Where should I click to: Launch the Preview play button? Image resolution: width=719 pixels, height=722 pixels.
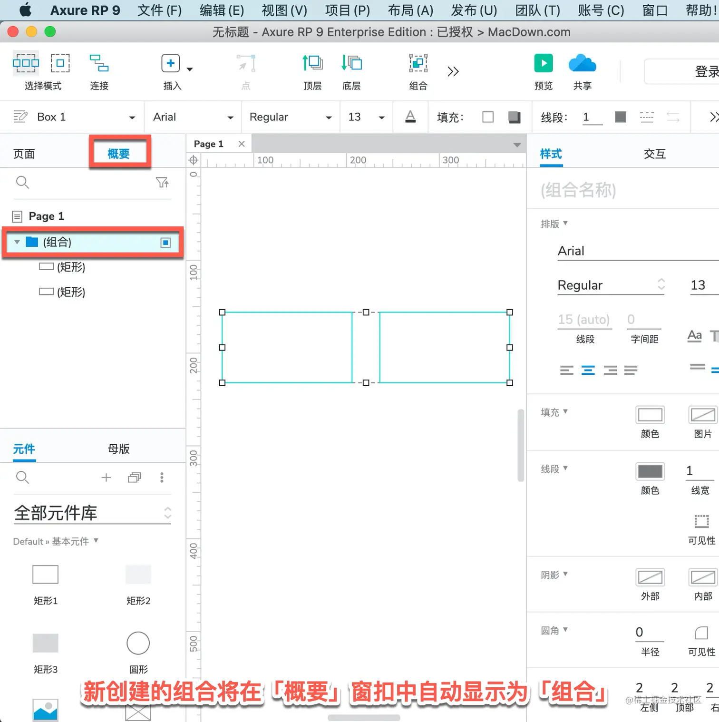point(544,63)
